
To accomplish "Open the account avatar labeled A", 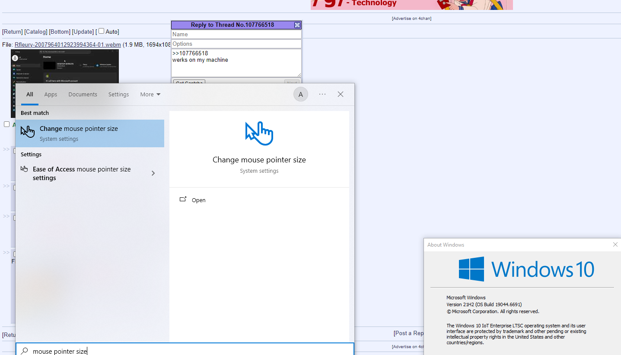I will [301, 95].
